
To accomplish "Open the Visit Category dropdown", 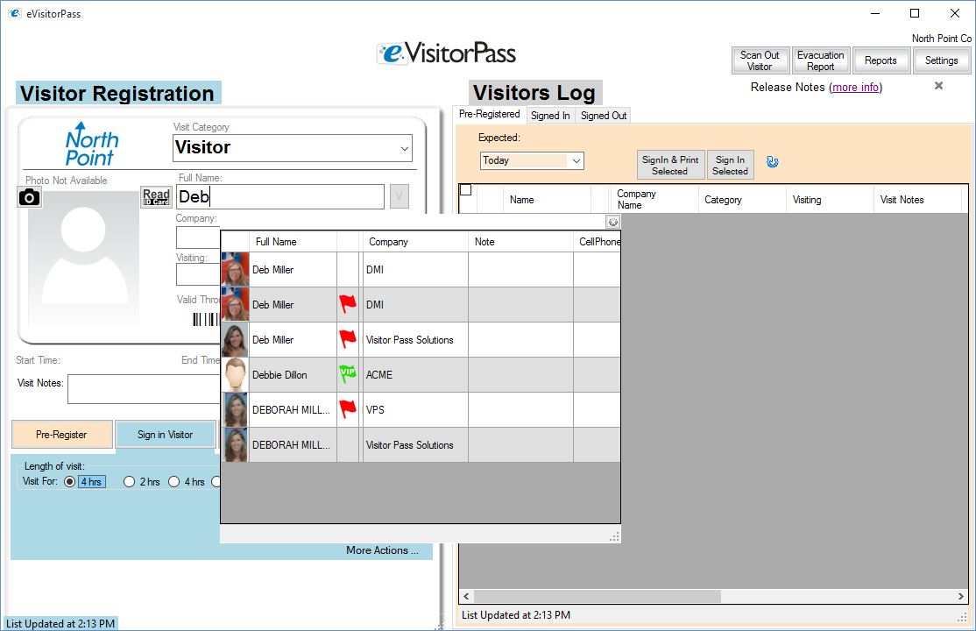I will pyautogui.click(x=404, y=148).
